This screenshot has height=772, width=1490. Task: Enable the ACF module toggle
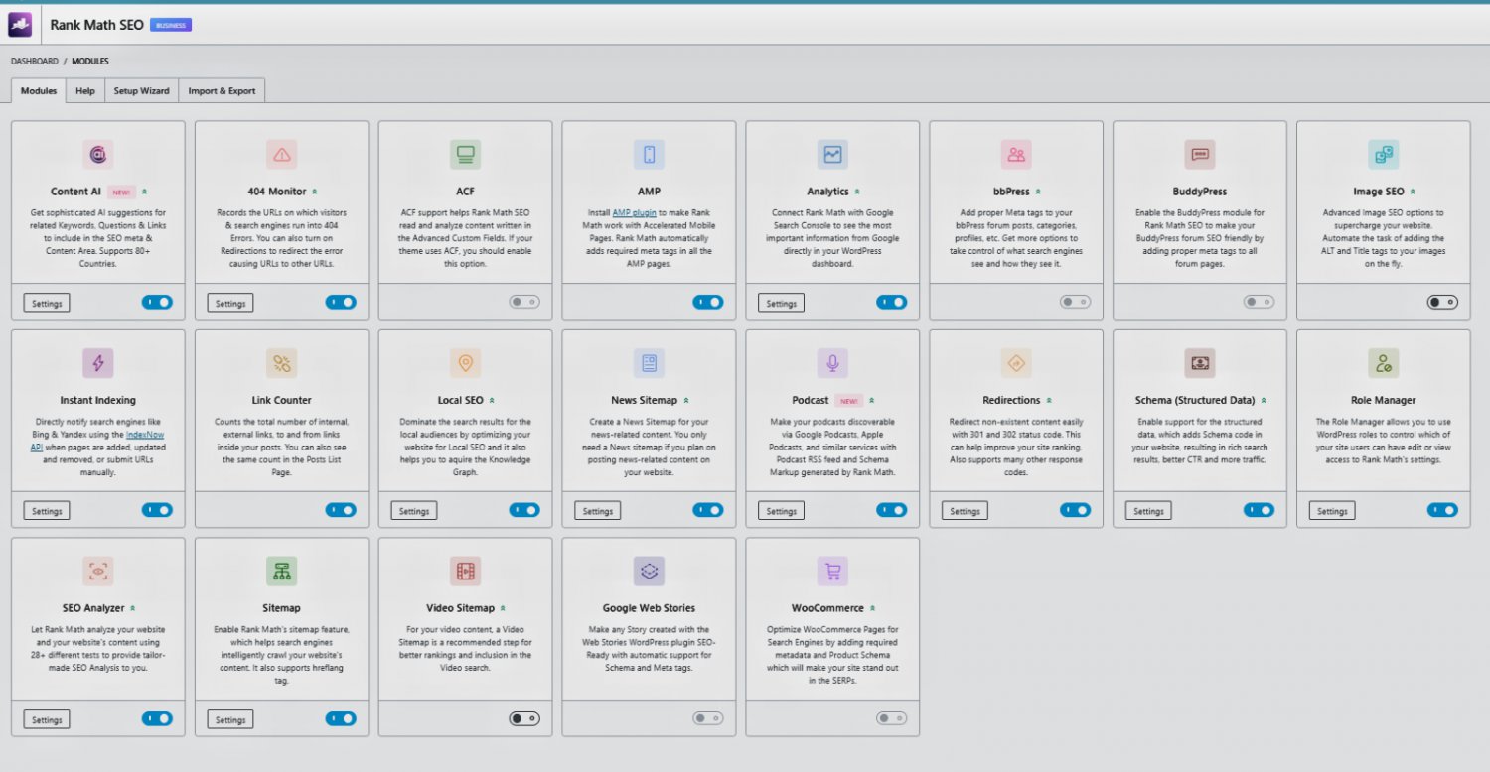(524, 302)
